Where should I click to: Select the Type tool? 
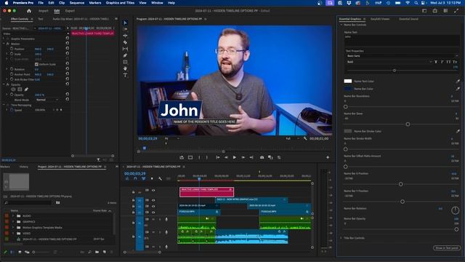125,75
